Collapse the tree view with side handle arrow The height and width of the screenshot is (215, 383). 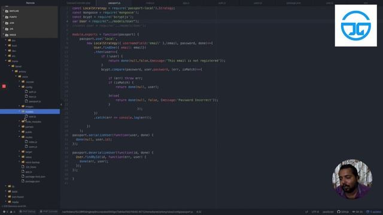61,105
